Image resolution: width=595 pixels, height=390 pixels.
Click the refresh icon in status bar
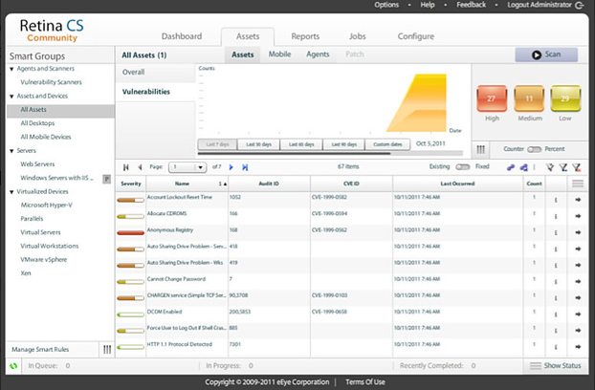[13, 366]
